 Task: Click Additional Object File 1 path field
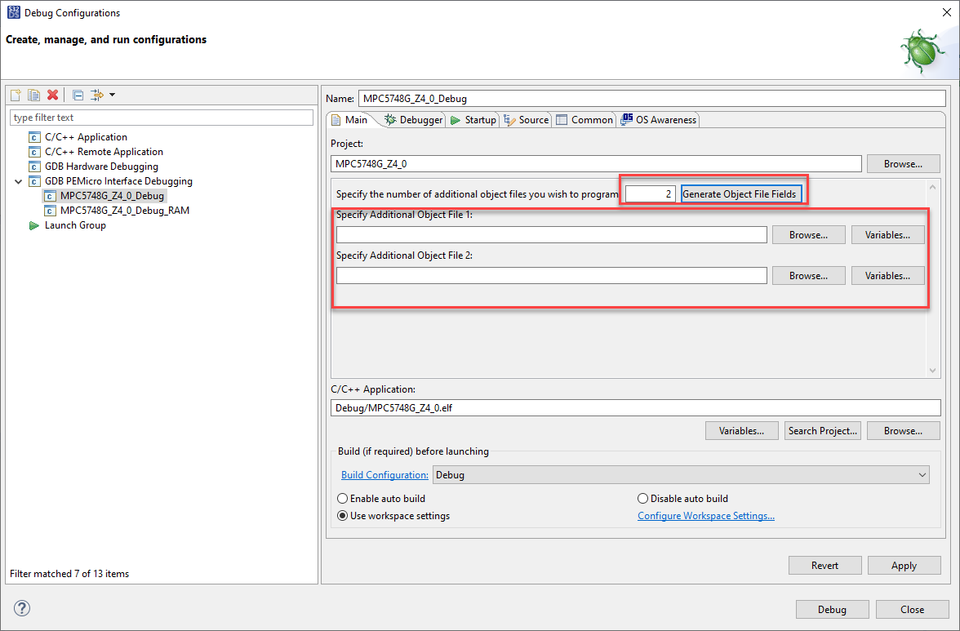[552, 235]
